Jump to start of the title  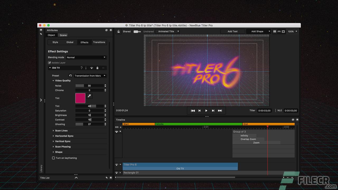(193, 111)
